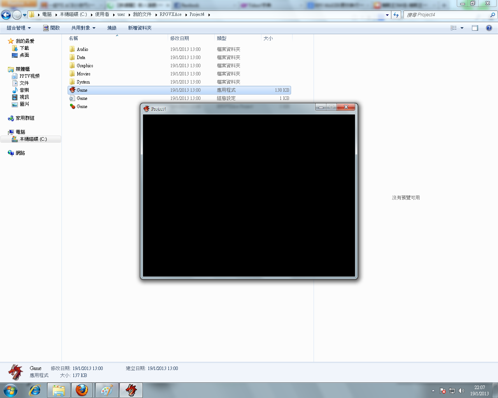
Task: Click the Refresh button beside the address bar
Action: coord(396,15)
